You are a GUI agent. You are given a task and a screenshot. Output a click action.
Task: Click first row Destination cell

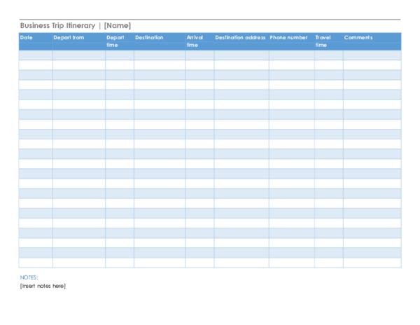coord(159,55)
